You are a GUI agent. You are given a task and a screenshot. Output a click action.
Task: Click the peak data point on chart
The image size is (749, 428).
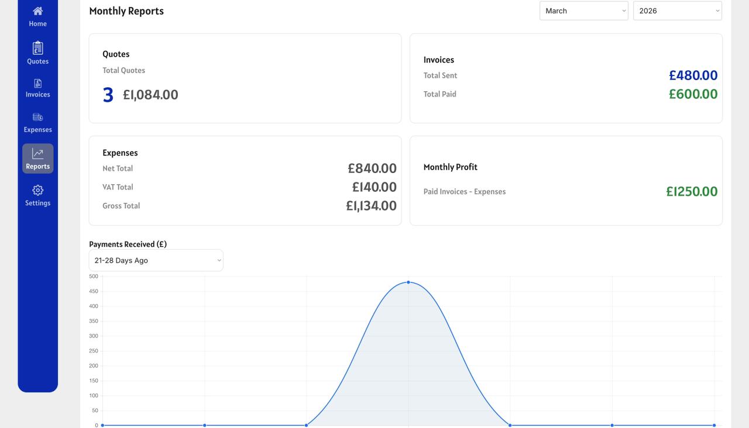coord(408,282)
